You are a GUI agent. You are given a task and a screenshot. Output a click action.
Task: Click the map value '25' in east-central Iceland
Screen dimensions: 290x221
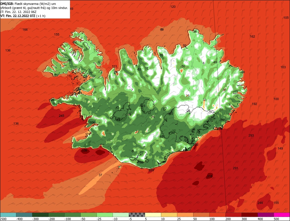point(188,96)
